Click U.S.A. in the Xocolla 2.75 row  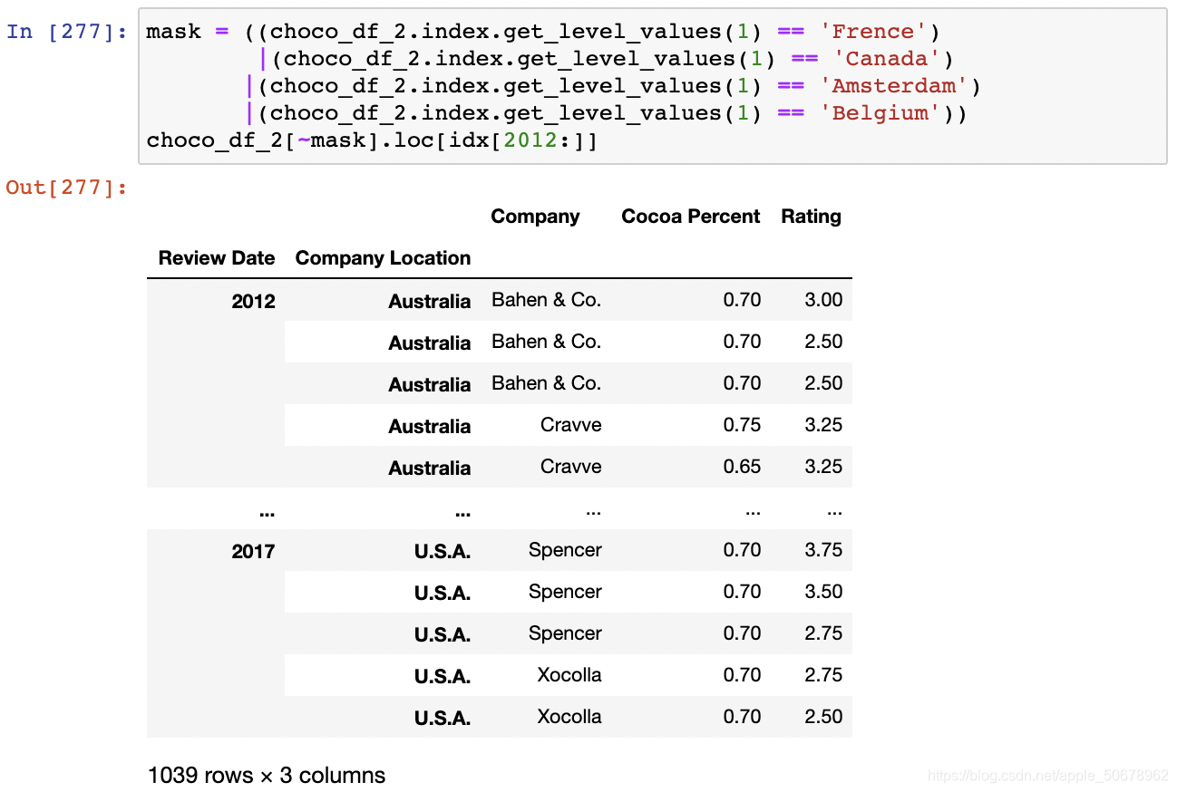[443, 676]
